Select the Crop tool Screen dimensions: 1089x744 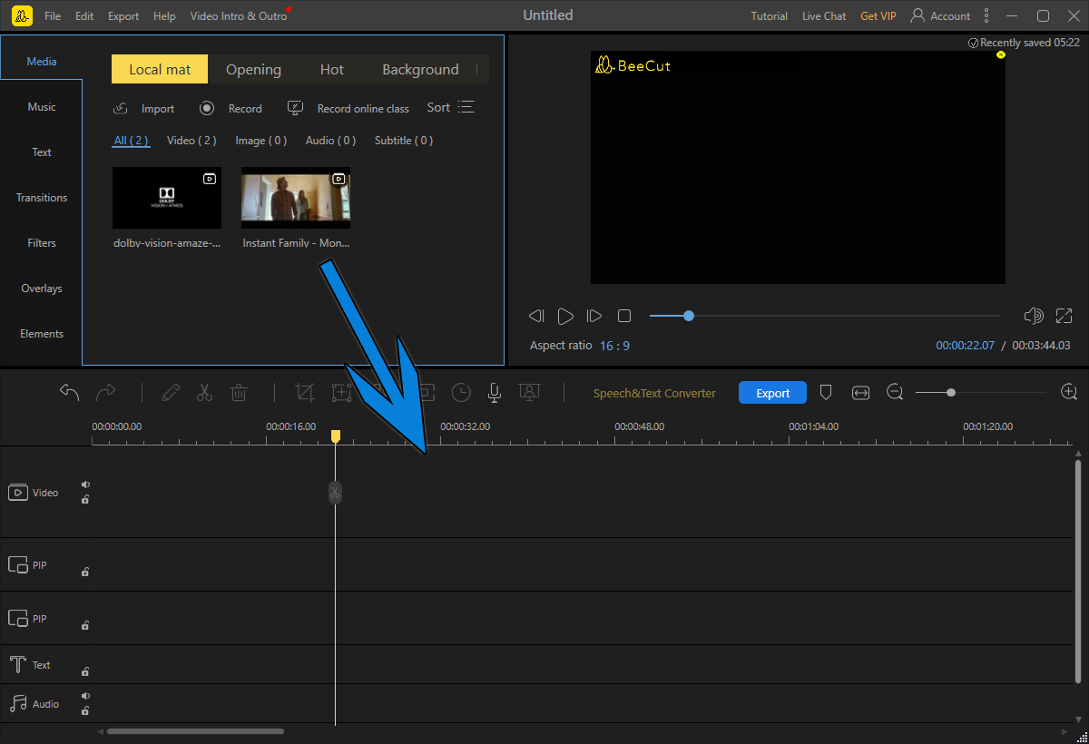coord(305,392)
